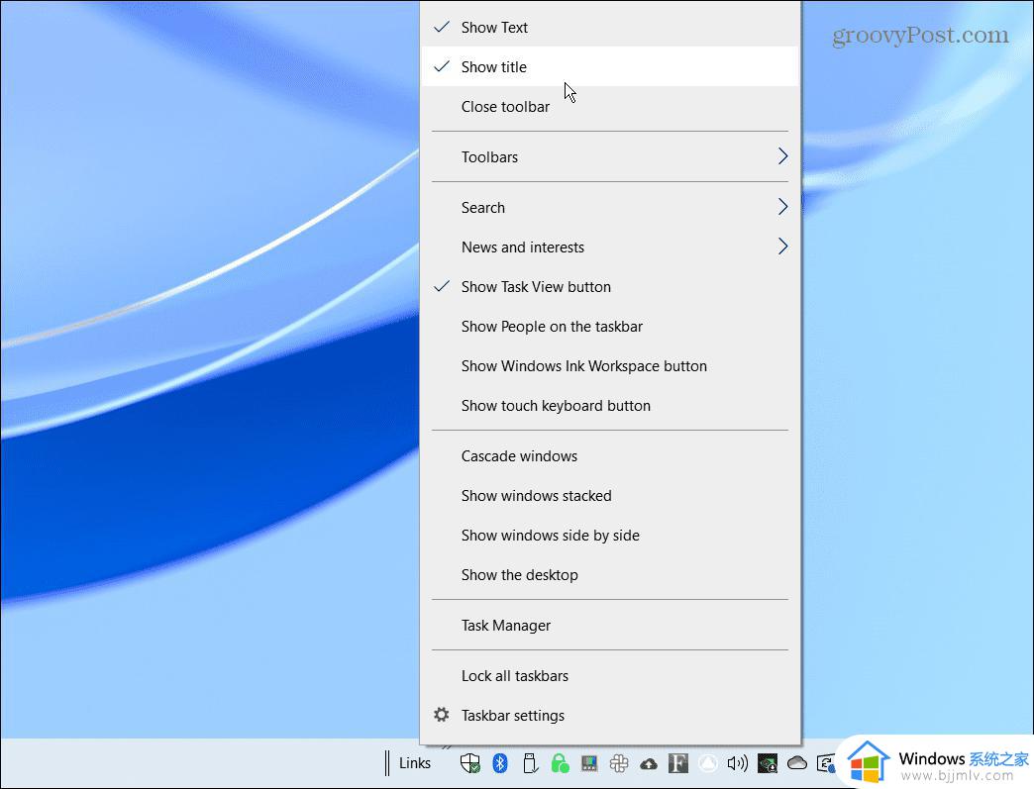Click the gear icon beside Taskbar settings
The image size is (1034, 789).
[441, 715]
